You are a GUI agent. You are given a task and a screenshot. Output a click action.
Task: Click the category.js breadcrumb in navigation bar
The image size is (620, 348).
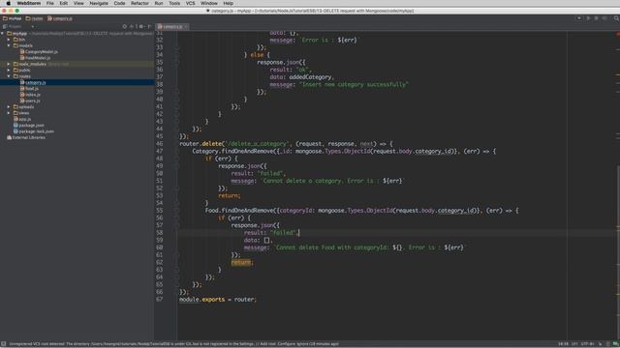click(x=60, y=18)
